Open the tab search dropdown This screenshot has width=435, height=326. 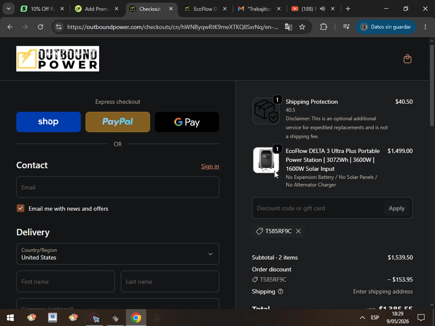[x=9, y=9]
